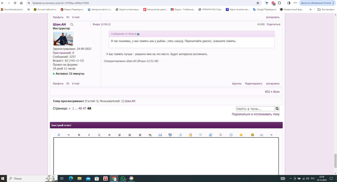Click the font size icon in the editor toolbar
Image resolution: width=337 pixels, height=182 pixels.
click(x=69, y=135)
